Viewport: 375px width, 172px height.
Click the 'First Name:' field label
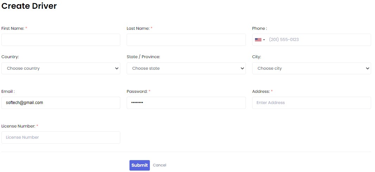click(13, 28)
